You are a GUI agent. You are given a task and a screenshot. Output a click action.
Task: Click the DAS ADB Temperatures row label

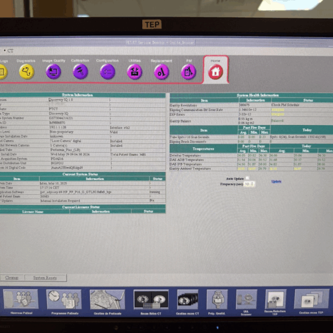[186, 160]
